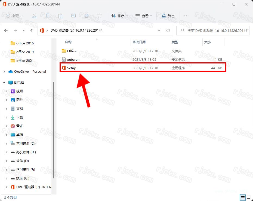Open the 查看 view dropdown
The height and width of the screenshot is (201, 253).
pyautogui.click(x=143, y=16)
